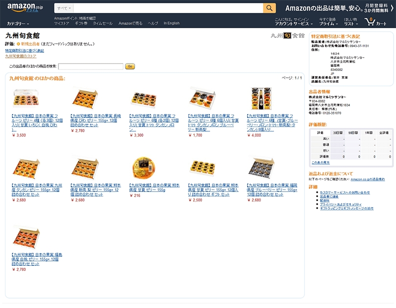The image size is (396, 308).
Task: Click the 九州旬食館 store logo image
Action: pos(288,36)
